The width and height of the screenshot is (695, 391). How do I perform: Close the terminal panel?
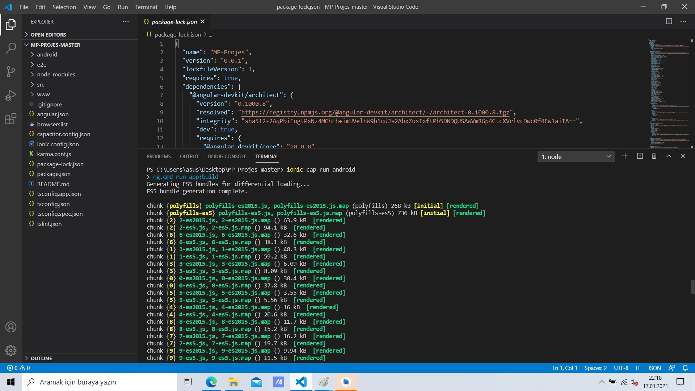click(683, 156)
